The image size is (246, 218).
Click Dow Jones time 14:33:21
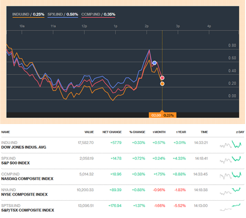click(x=201, y=143)
